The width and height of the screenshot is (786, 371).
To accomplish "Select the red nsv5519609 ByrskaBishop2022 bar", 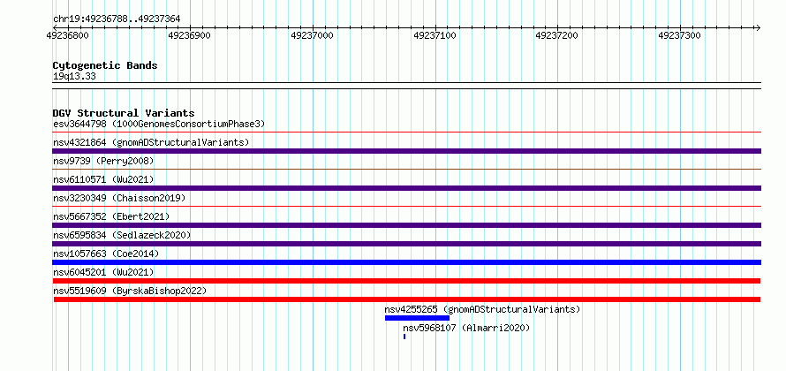I will [x=406, y=299].
